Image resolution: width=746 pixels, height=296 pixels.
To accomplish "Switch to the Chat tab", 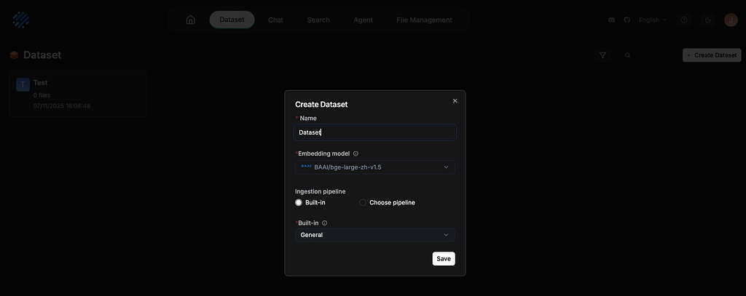I will coord(275,20).
